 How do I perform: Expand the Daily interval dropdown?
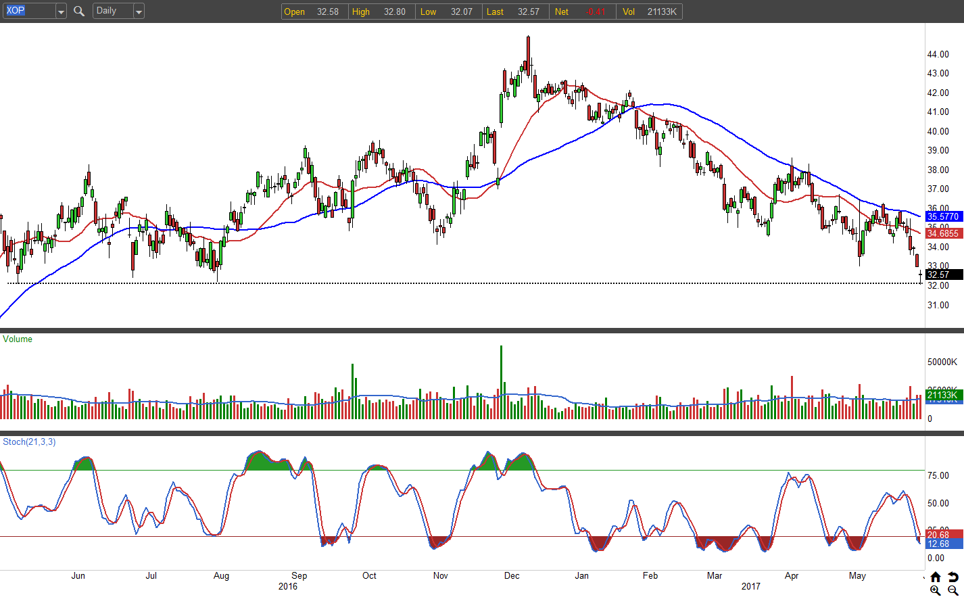coord(138,11)
